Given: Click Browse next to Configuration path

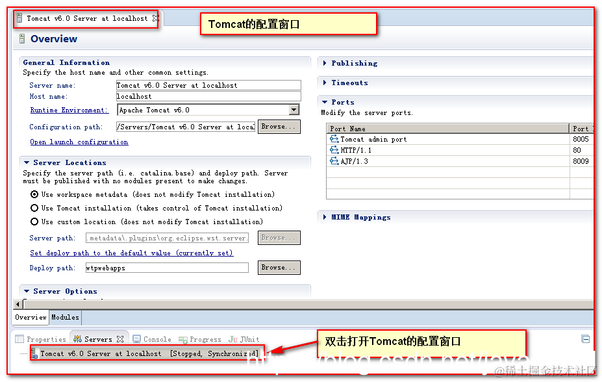Looking at the screenshot, I should [279, 126].
